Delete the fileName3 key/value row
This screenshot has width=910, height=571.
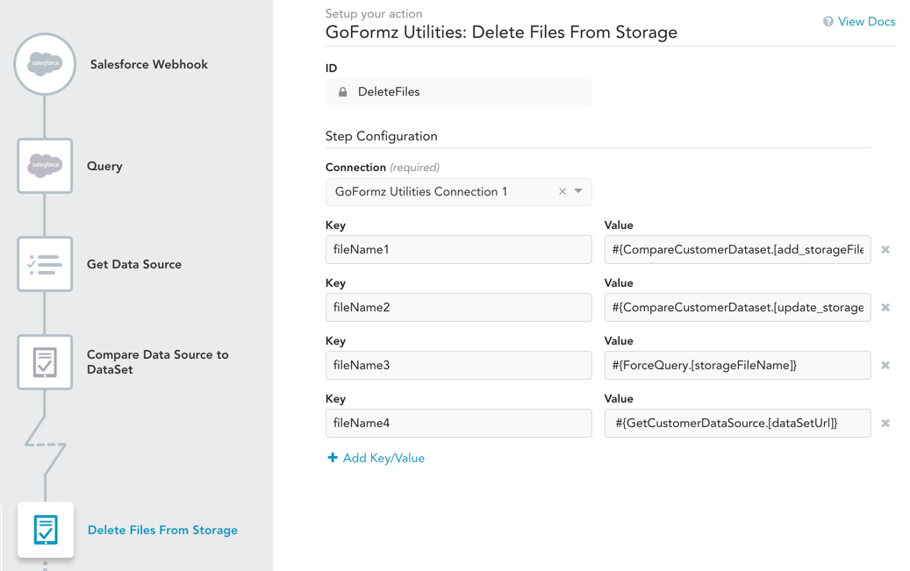[x=885, y=366]
